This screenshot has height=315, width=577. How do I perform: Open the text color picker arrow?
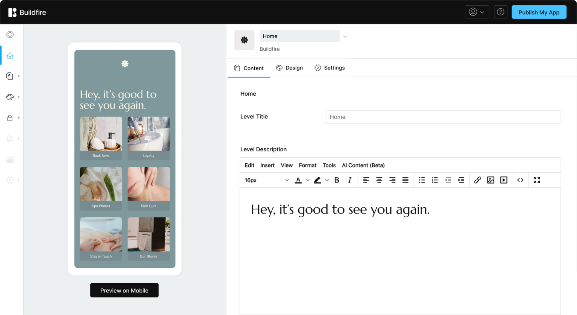[x=308, y=180]
